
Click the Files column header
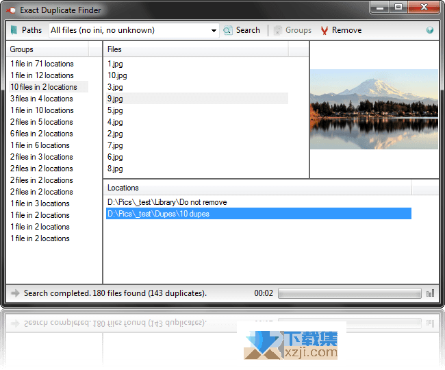196,49
